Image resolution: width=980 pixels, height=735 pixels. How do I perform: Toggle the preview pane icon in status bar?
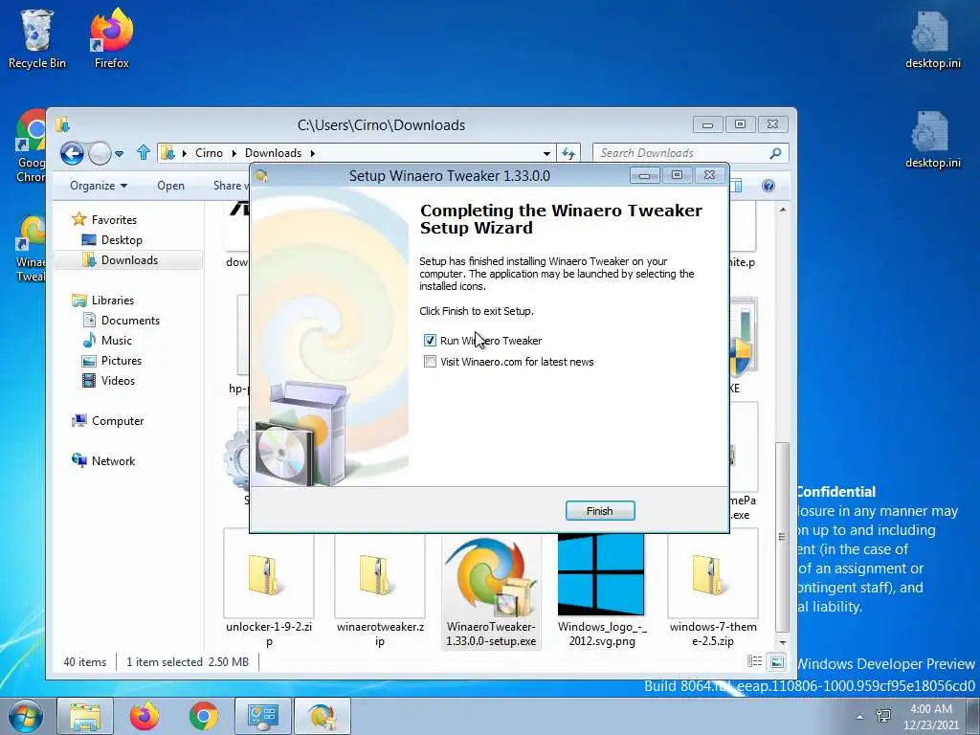click(776, 661)
